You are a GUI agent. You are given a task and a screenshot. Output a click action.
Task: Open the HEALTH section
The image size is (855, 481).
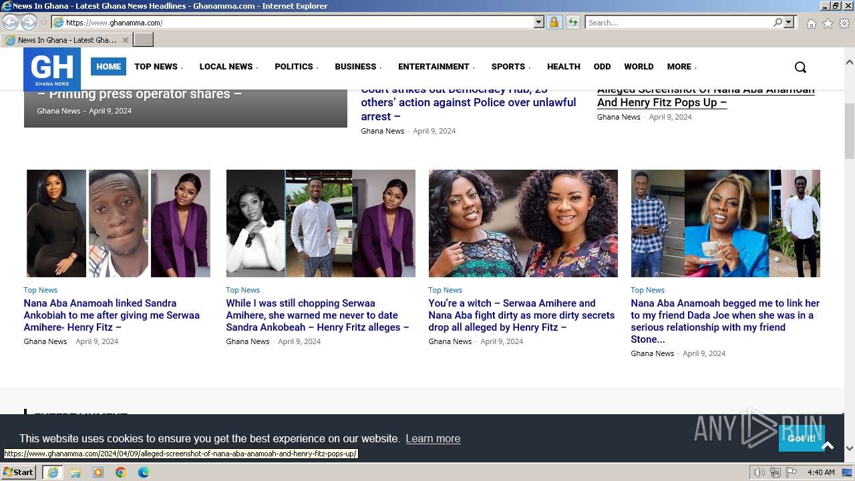click(x=563, y=67)
